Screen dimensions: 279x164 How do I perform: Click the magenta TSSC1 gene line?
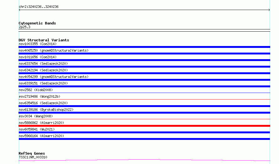click(x=144, y=160)
